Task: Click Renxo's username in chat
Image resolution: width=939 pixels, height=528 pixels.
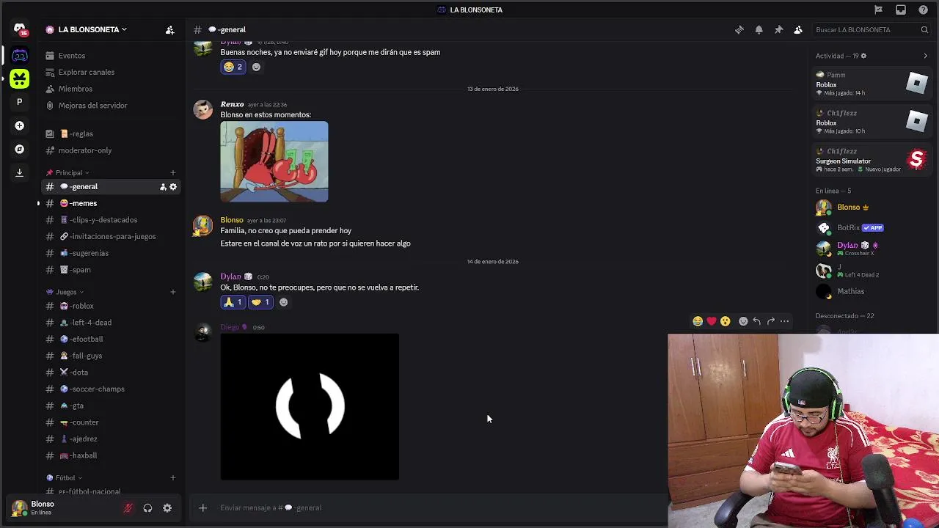Action: [x=232, y=104]
